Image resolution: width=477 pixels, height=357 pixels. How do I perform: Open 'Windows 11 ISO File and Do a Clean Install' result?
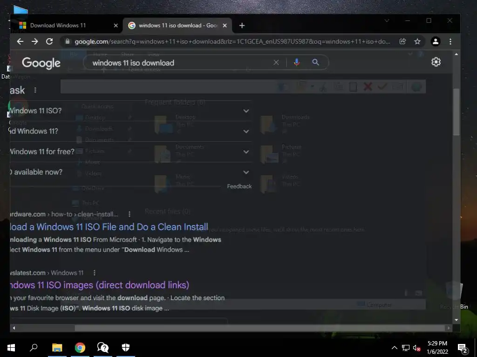pos(109,227)
